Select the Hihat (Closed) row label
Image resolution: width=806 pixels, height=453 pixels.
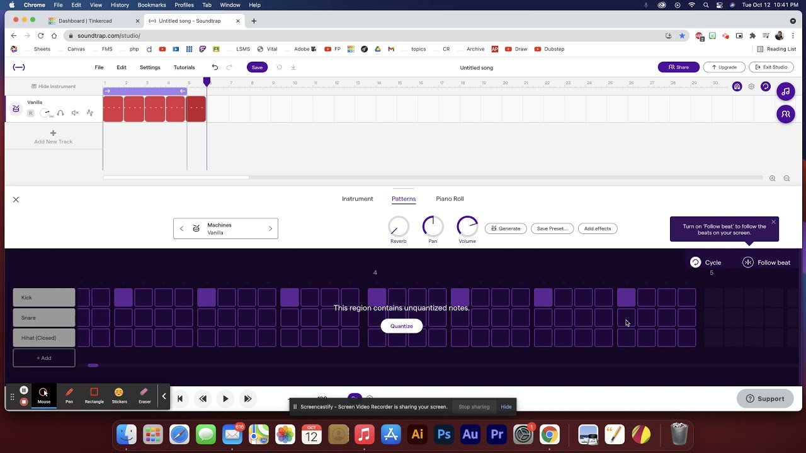pyautogui.click(x=44, y=338)
